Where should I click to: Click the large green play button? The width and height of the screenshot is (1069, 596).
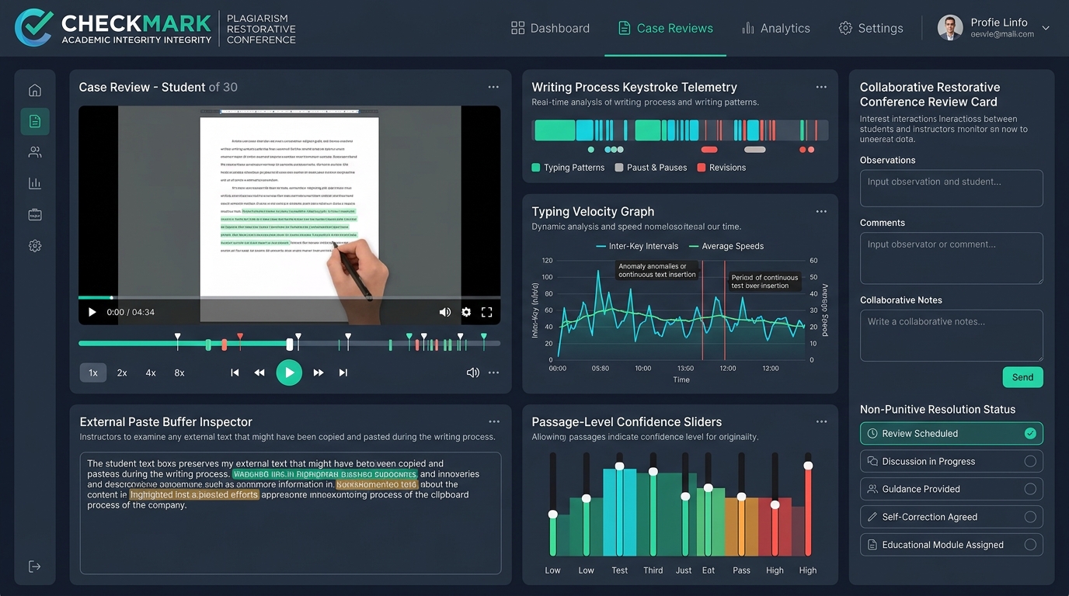point(289,372)
